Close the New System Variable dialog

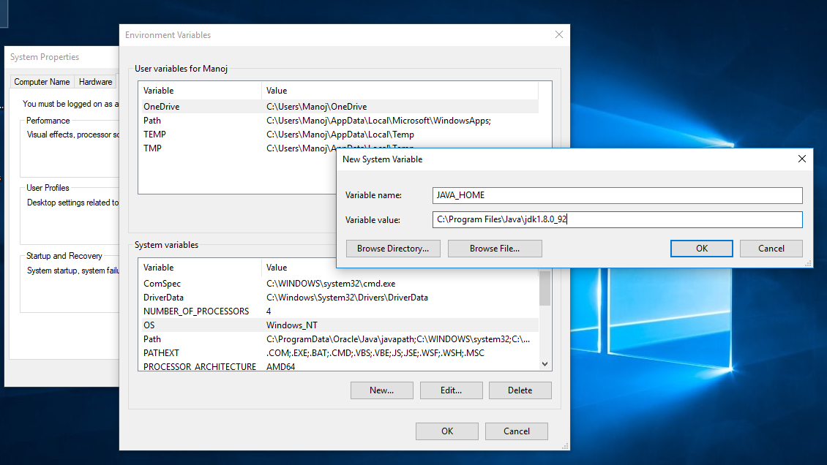pyautogui.click(x=801, y=159)
